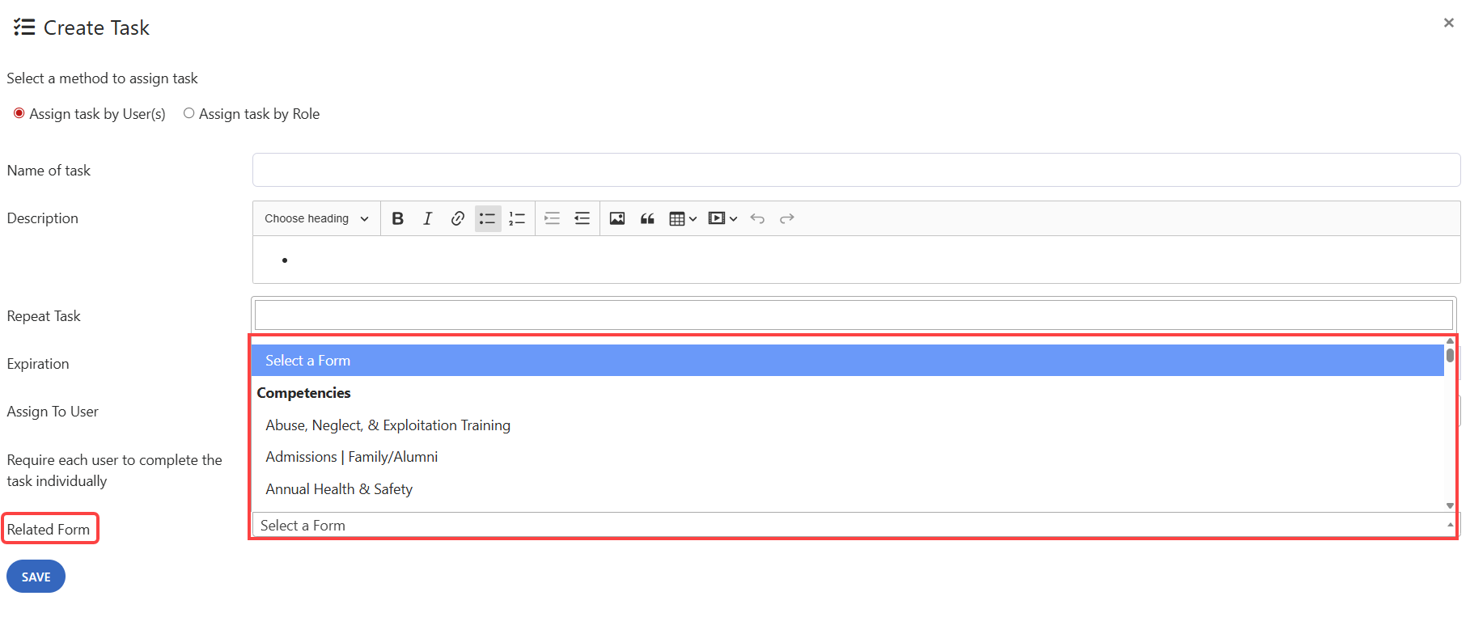The height and width of the screenshot is (634, 1470).
Task: Insert a link in description
Action: 457,218
